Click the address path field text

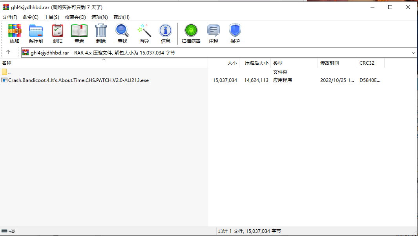click(102, 53)
